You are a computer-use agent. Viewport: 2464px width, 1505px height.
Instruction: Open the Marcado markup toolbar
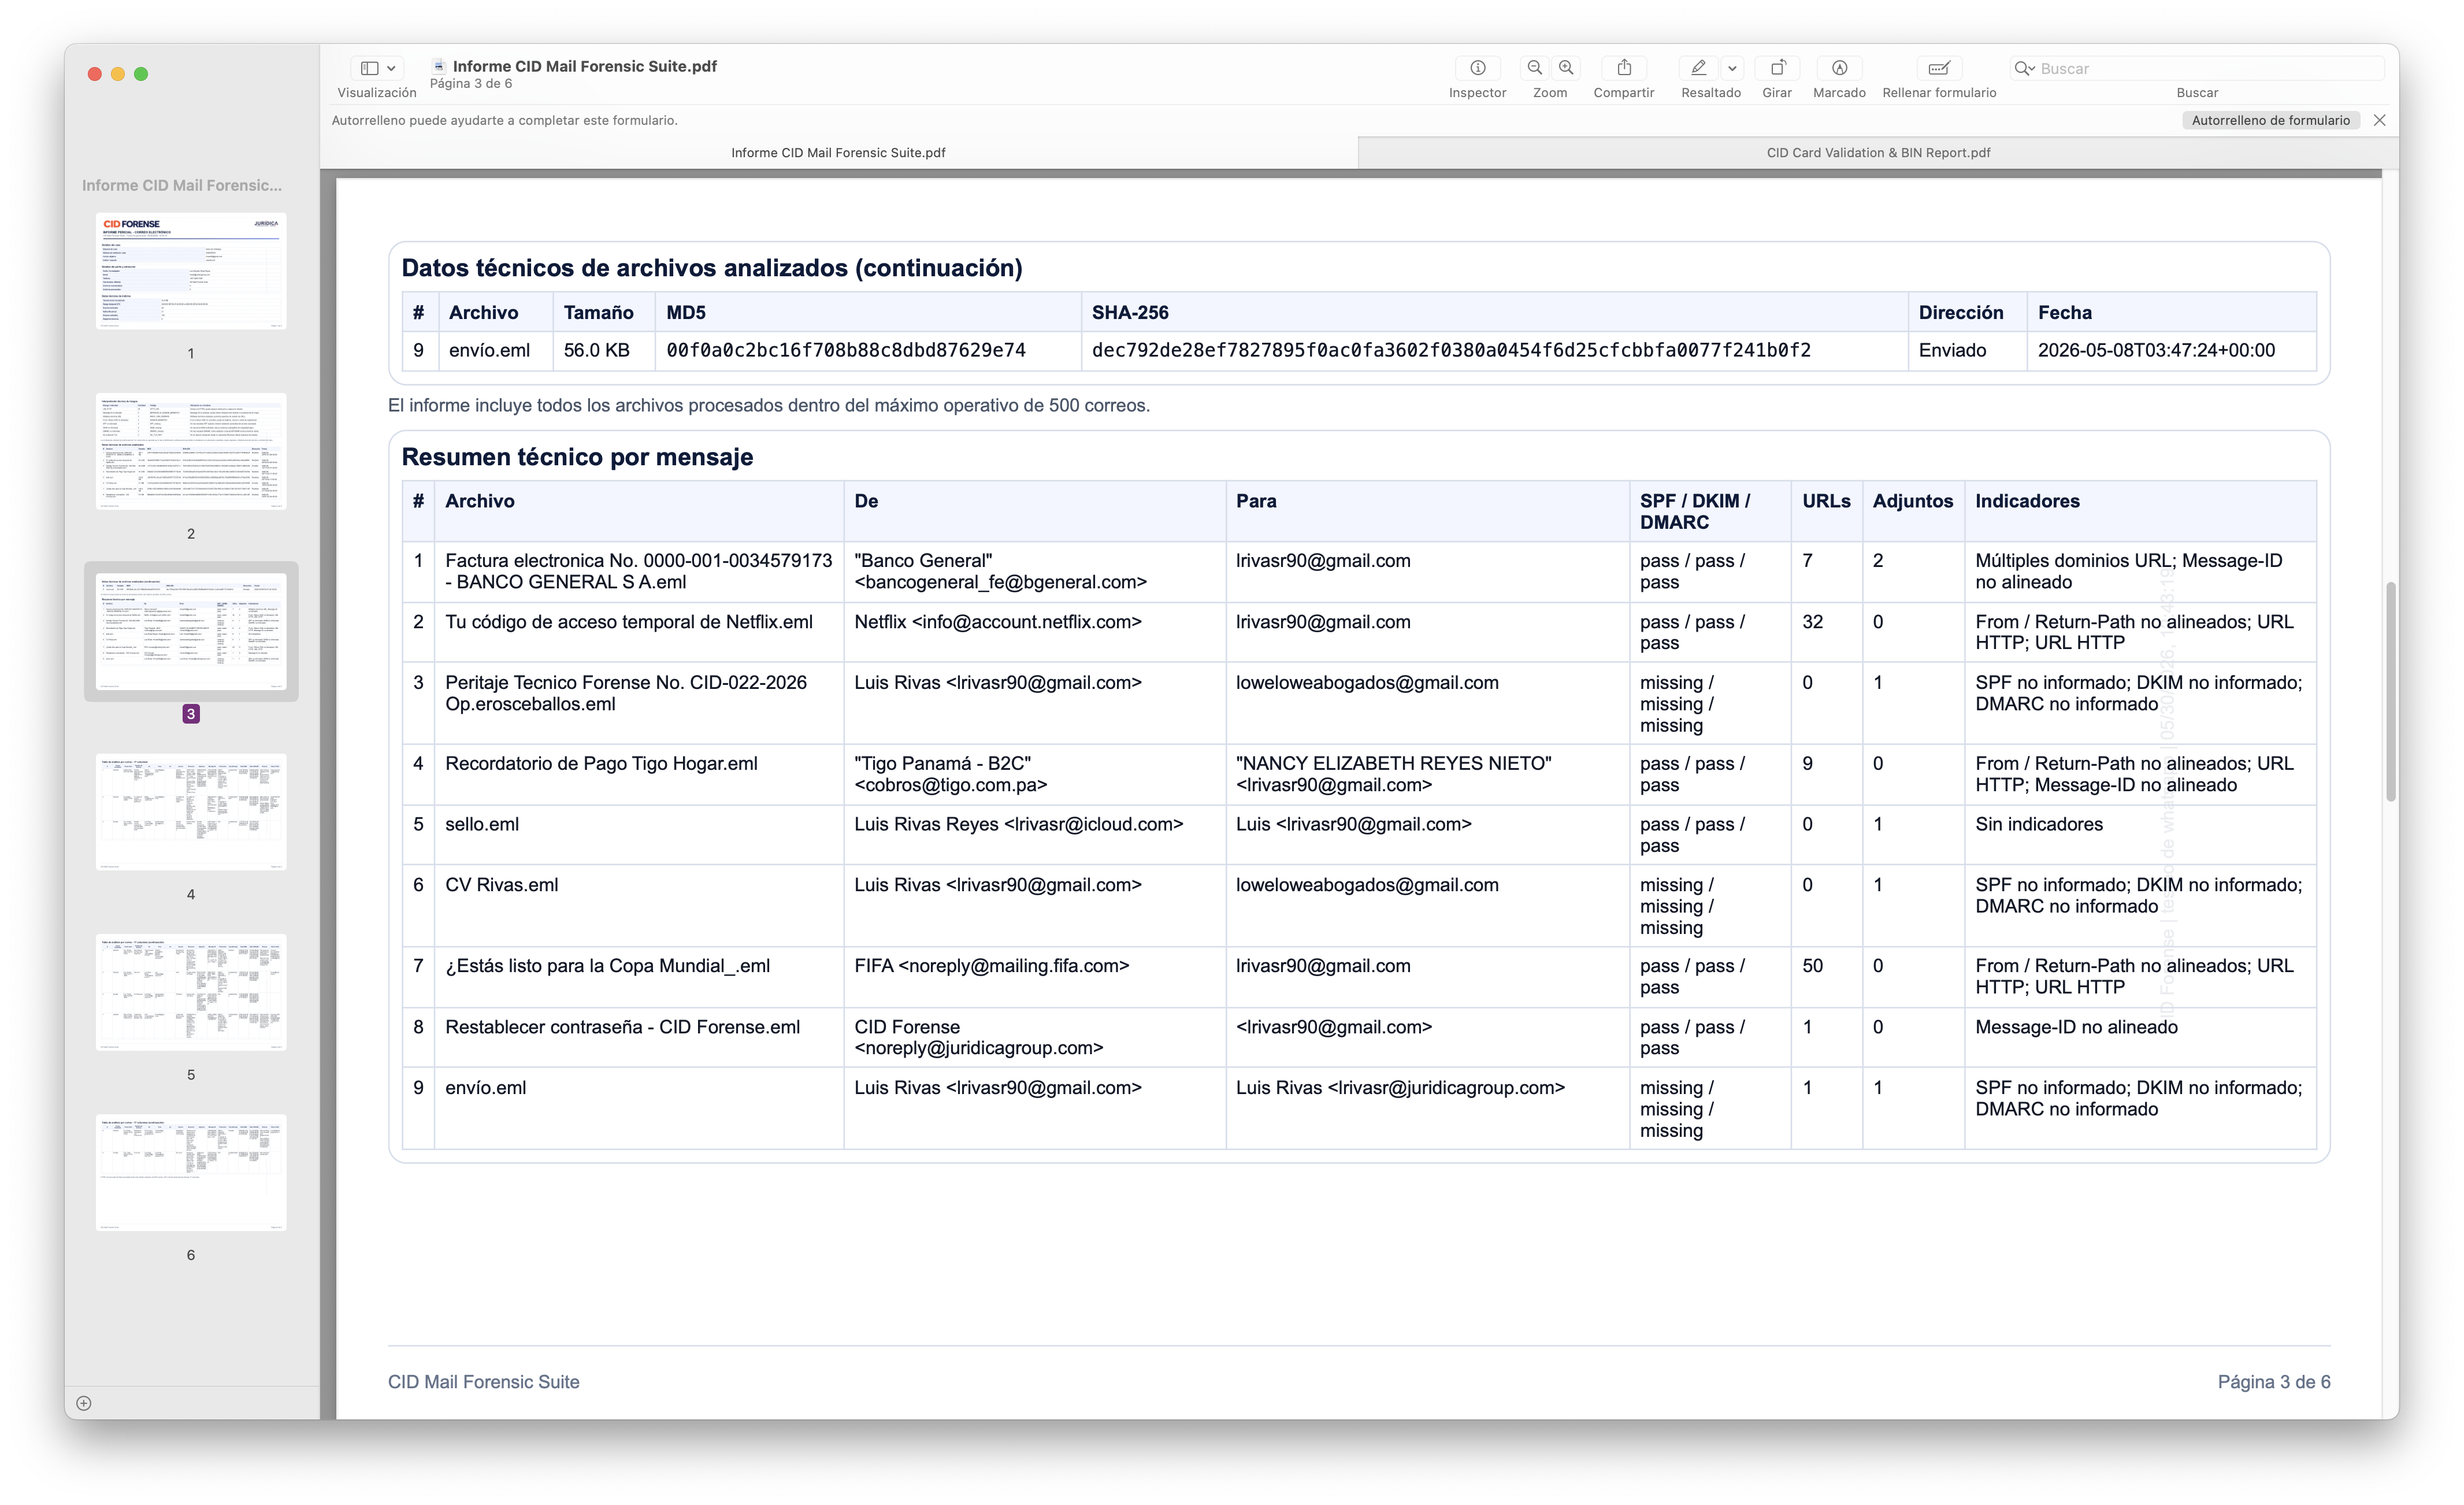click(1839, 68)
